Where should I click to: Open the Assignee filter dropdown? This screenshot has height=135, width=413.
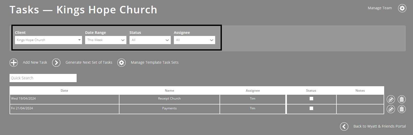[195, 40]
